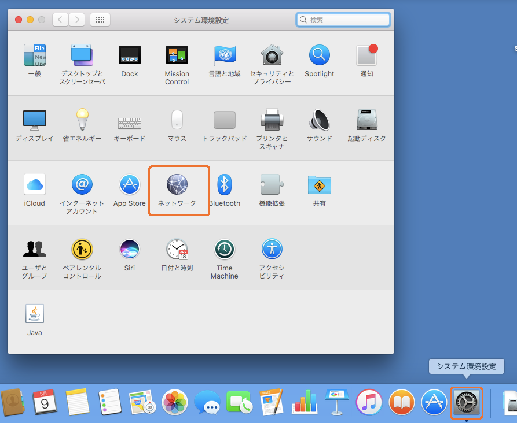Click System Preferences gear in Dock
Image resolution: width=517 pixels, height=423 pixels.
click(x=466, y=402)
